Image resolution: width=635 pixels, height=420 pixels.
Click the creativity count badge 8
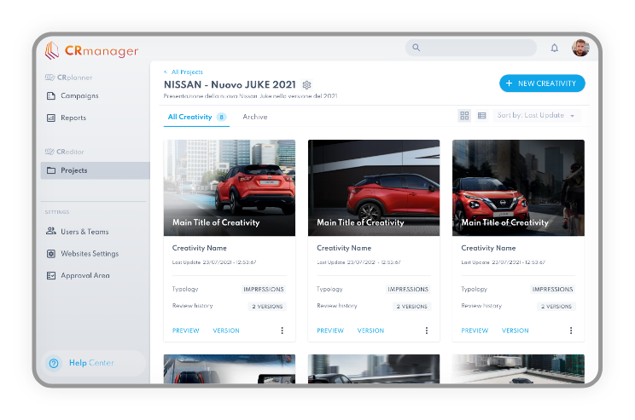(x=221, y=118)
